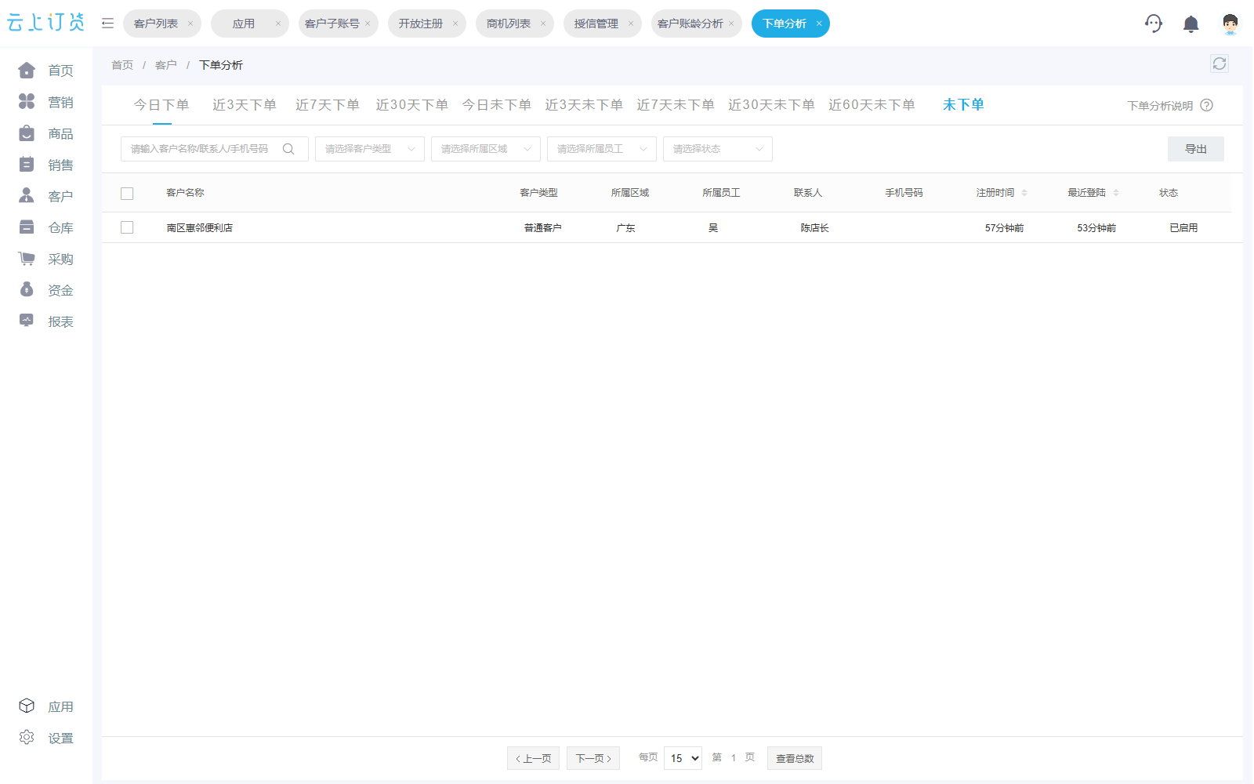
Task: Sort by 注册时间 column arrows
Action: pyautogui.click(x=1024, y=193)
